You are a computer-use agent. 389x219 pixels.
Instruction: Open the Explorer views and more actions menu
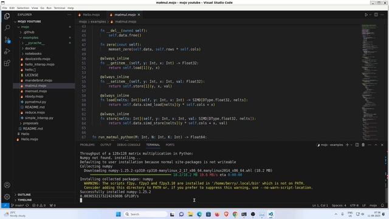(69, 15)
